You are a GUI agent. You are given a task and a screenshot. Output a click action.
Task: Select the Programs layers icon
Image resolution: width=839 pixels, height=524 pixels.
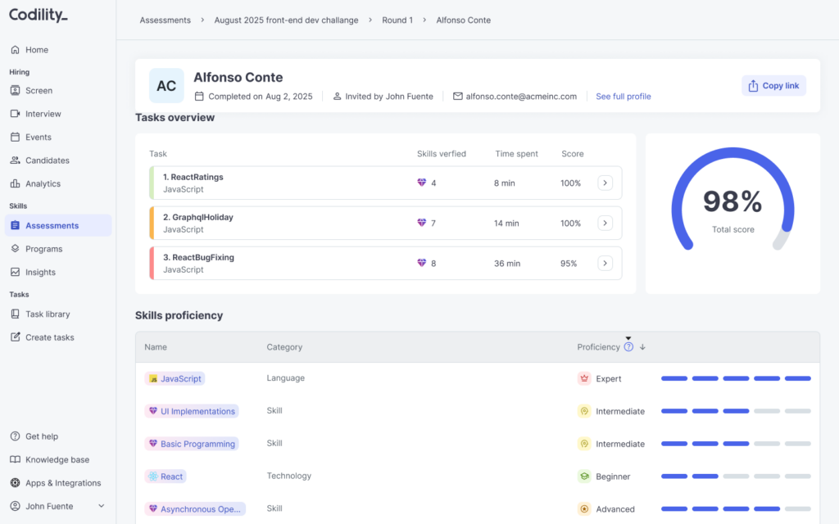point(15,249)
